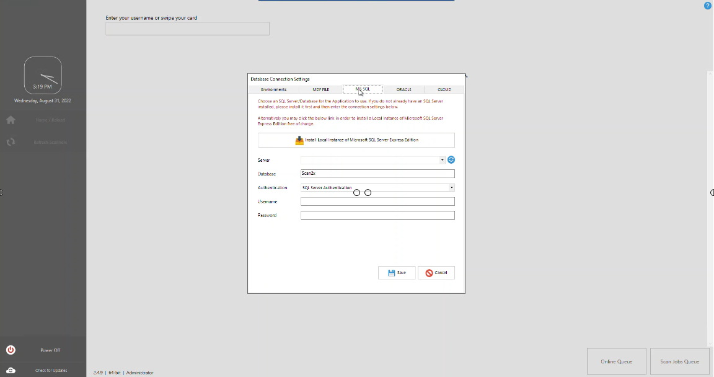Select the ORACLE tab

click(x=403, y=90)
